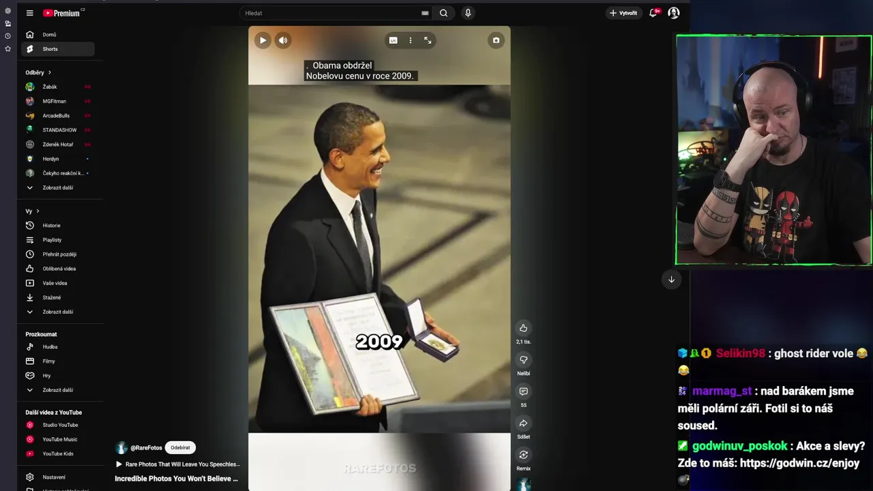Screen dimensions: 873x491
Task: Click the Obama photo in the Short
Action: [x=379, y=259]
